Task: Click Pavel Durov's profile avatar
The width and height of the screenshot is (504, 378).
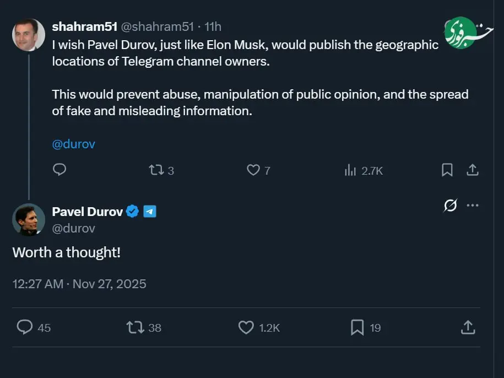Action: [29, 219]
